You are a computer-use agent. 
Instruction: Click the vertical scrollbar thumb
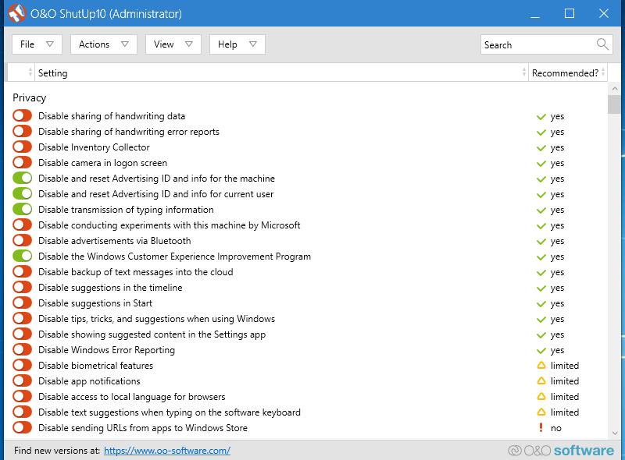pos(614,104)
